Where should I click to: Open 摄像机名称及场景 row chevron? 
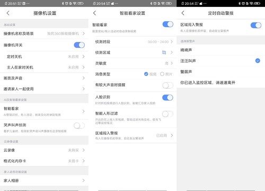pyautogui.click(x=84, y=33)
